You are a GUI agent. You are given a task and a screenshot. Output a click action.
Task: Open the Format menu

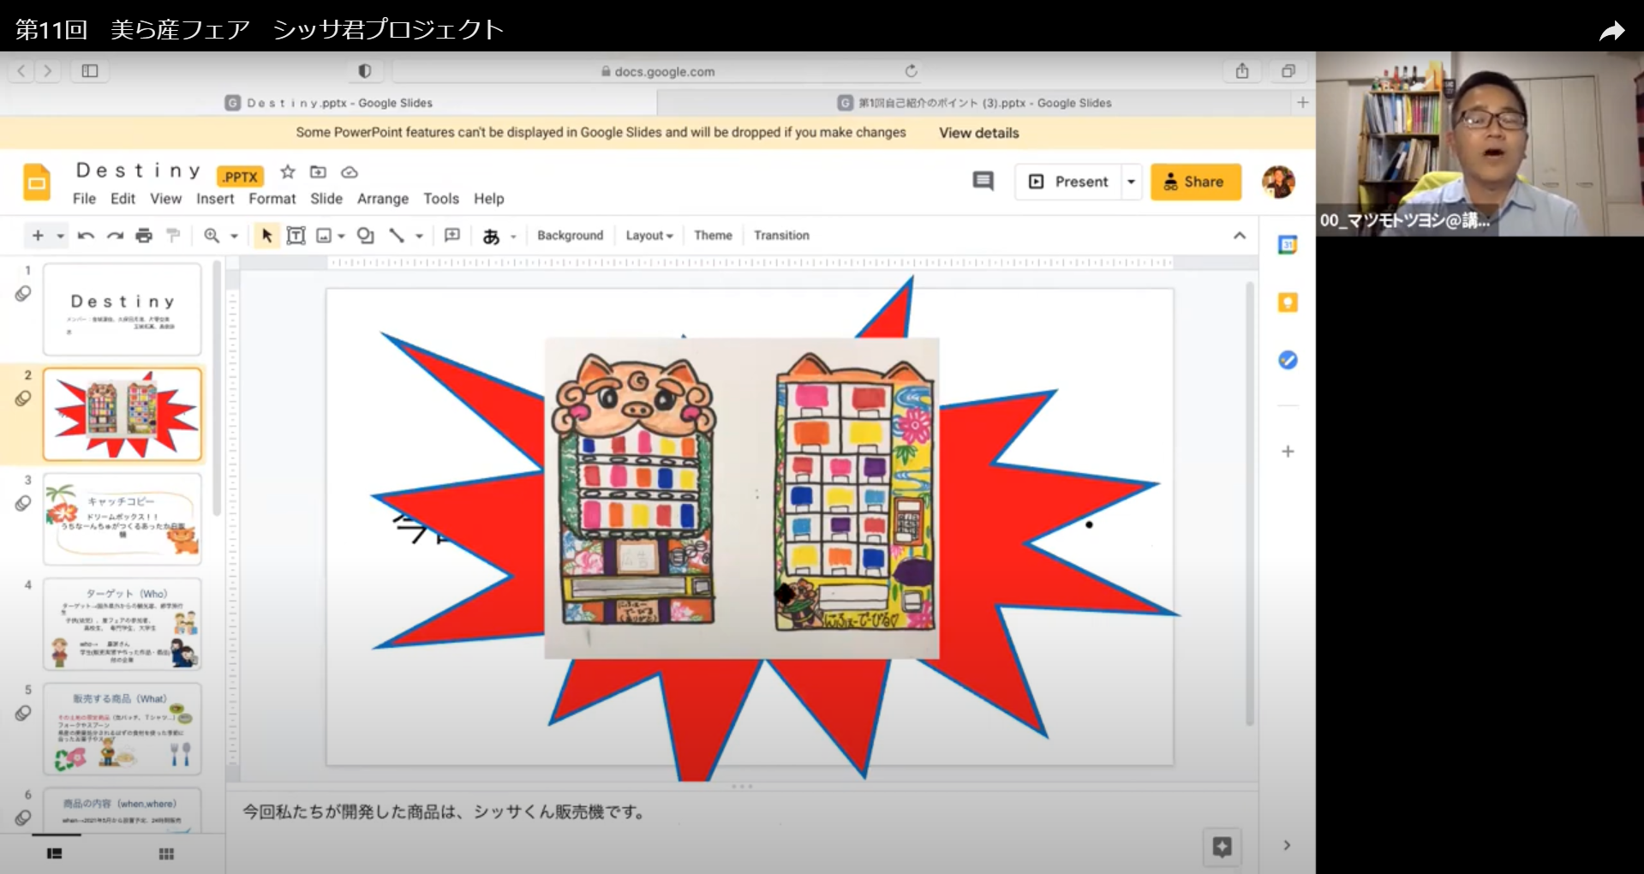(x=272, y=199)
